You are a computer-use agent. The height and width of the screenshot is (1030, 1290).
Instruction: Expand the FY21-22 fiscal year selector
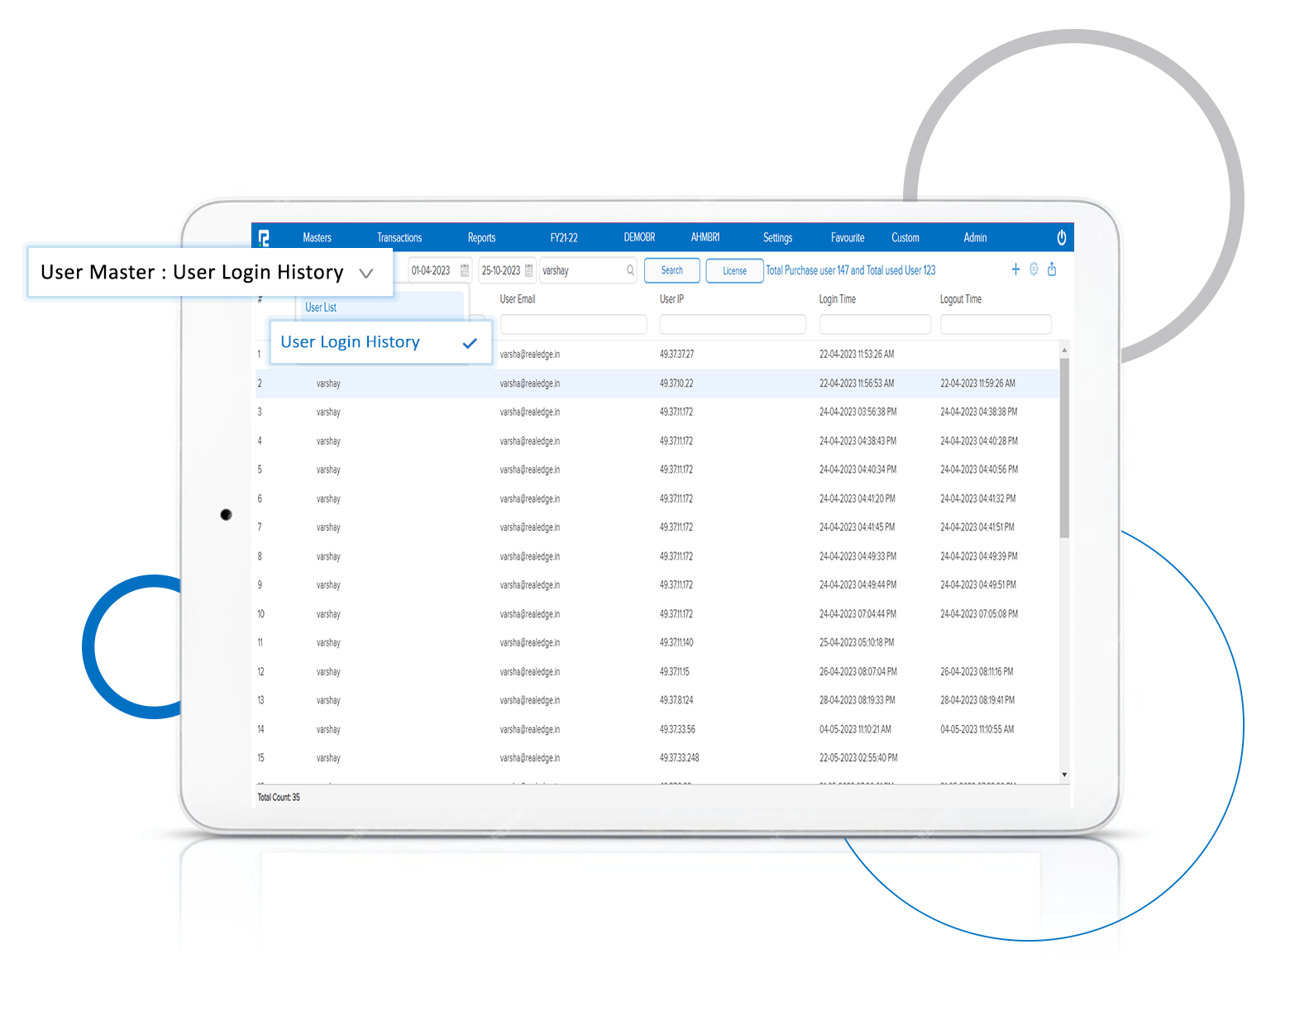pyautogui.click(x=565, y=237)
